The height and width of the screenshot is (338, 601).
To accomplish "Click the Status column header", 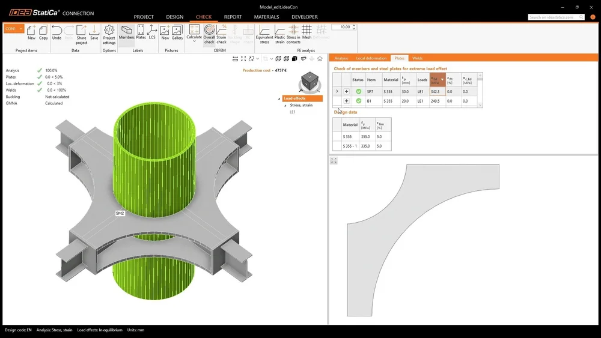I will point(358,80).
